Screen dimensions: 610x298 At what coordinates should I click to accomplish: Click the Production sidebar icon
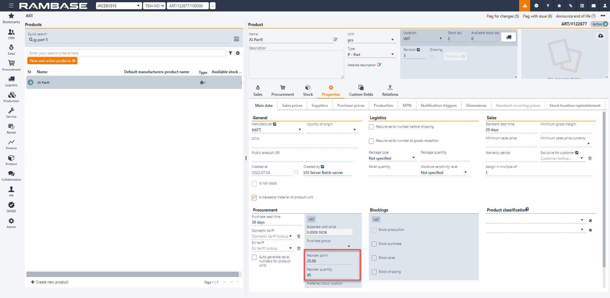coord(11,97)
